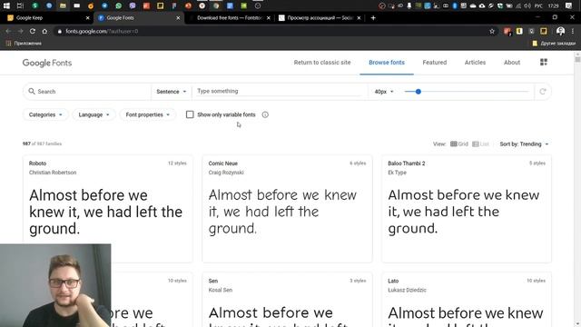Open the Chrome profile avatar

point(561,31)
